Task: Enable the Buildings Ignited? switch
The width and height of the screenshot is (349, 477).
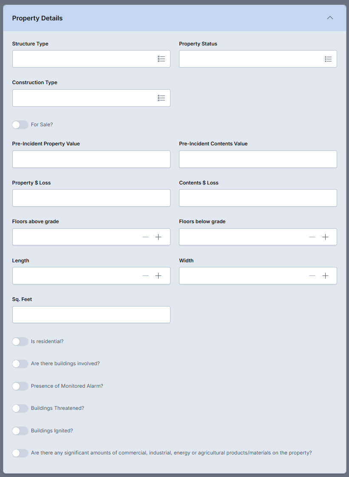Action: pos(20,431)
